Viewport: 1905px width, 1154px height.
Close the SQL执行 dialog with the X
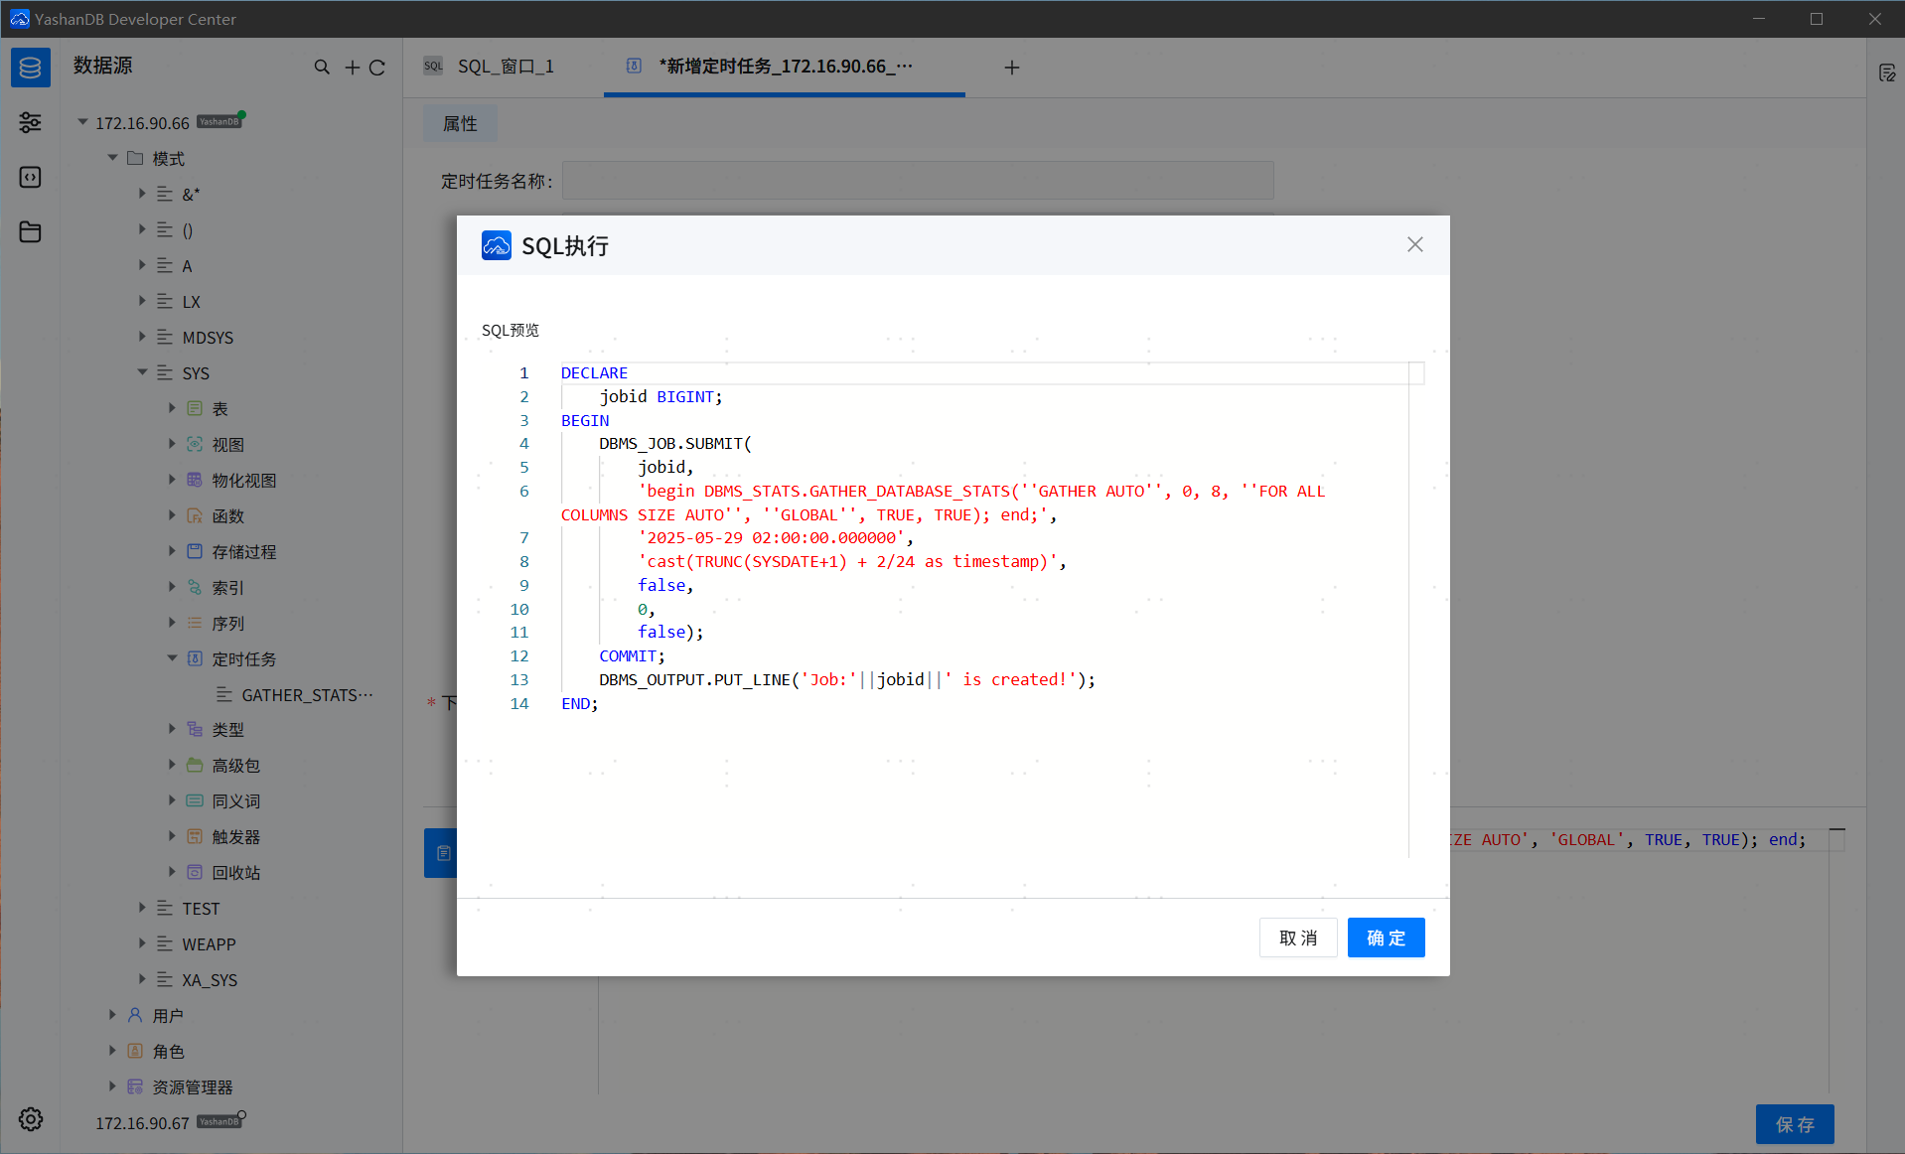[x=1415, y=244]
